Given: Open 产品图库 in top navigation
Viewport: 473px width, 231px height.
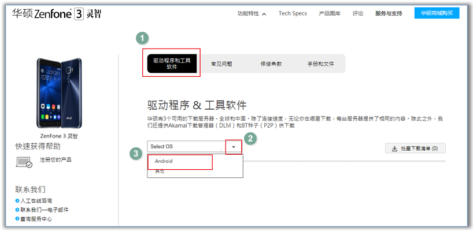Looking at the screenshot, I should pyautogui.click(x=330, y=13).
